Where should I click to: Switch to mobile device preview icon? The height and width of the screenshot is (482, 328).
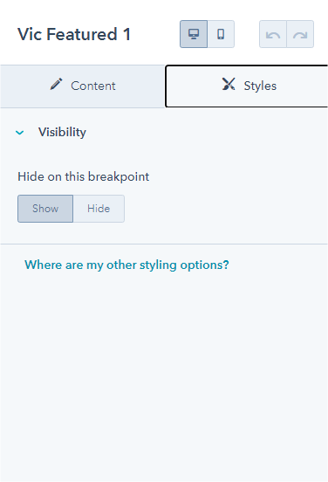(x=221, y=34)
